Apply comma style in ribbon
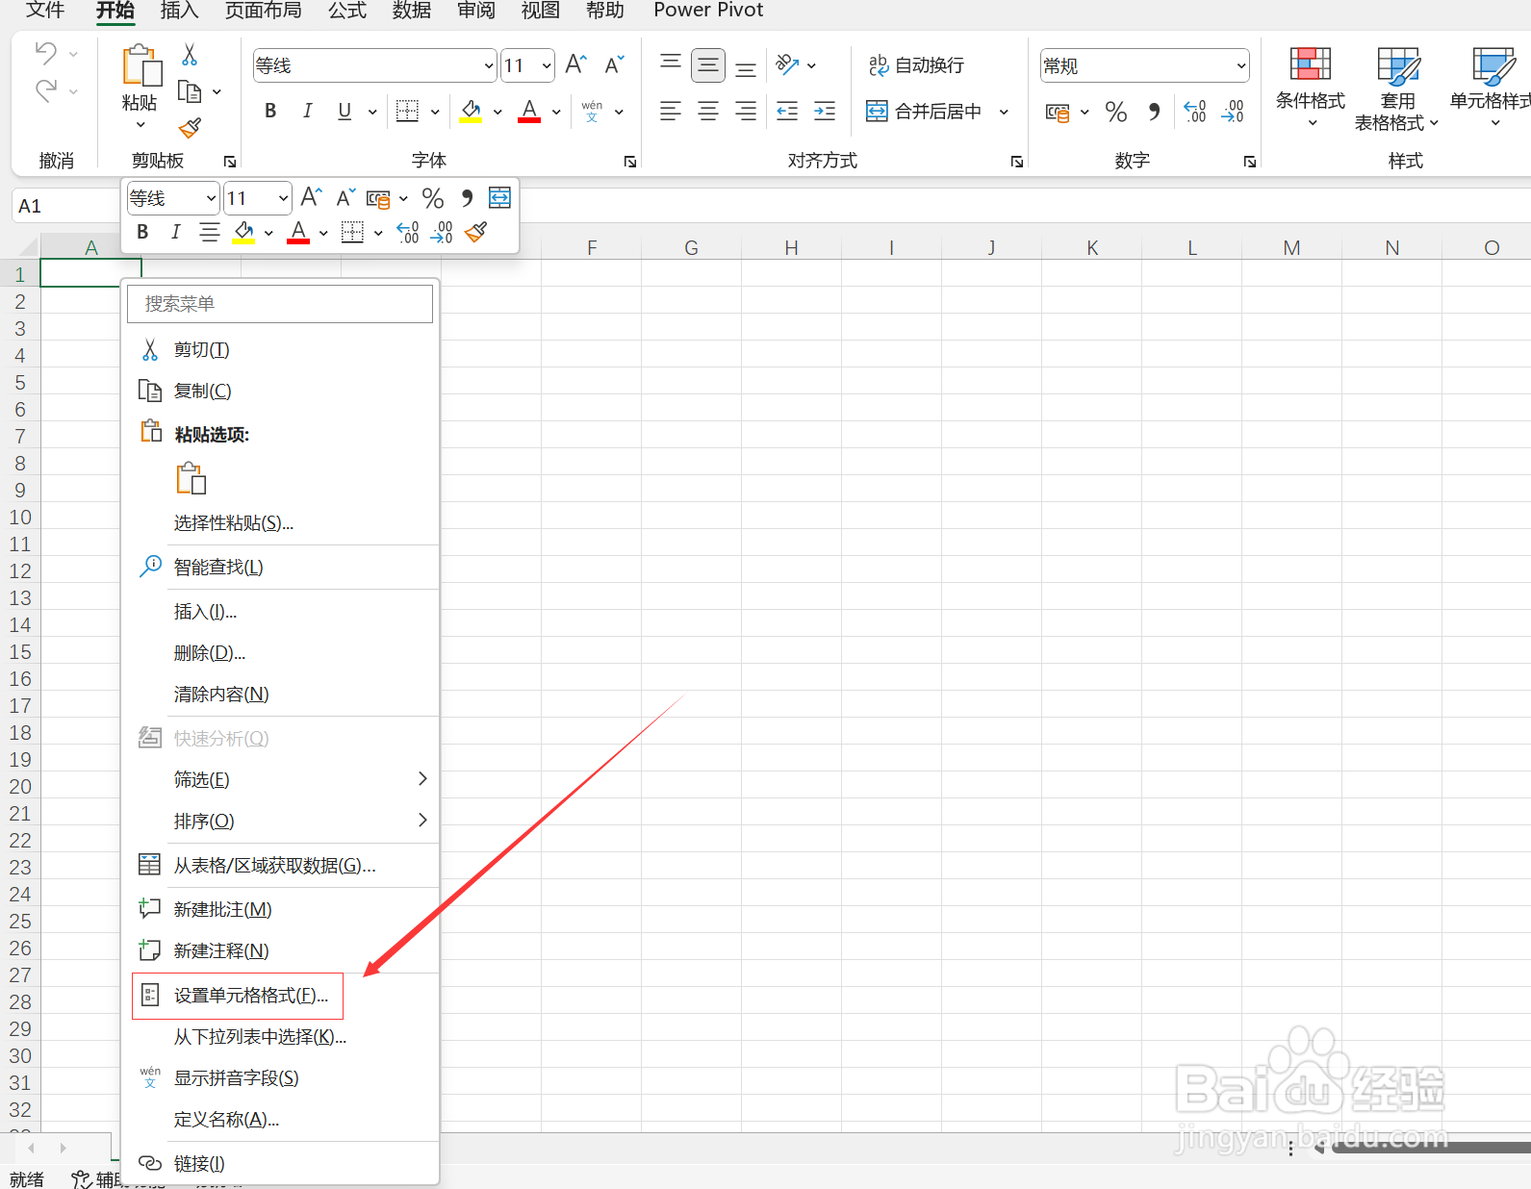The image size is (1531, 1189). click(1154, 112)
